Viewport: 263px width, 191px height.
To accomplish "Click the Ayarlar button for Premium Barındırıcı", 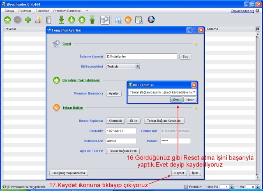I will click(x=114, y=93).
